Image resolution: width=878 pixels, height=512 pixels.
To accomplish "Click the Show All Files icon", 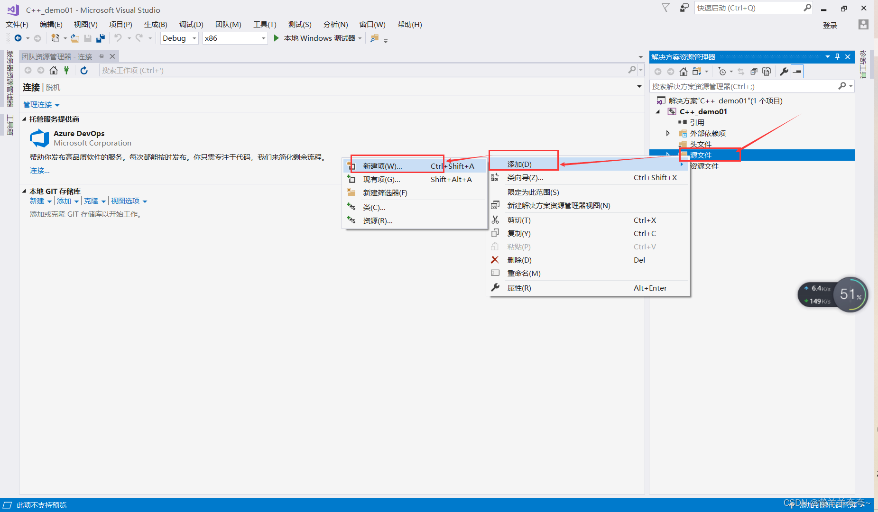I will pyautogui.click(x=767, y=72).
